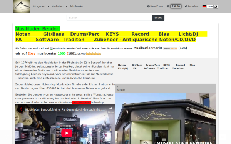Open Traditon in the yellow bar
The width and height of the screenshot is (231, 144).
(x=74, y=40)
